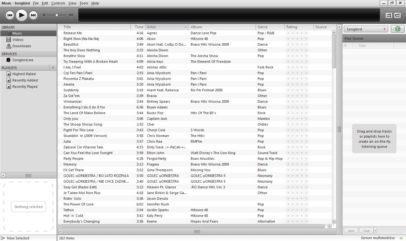Save the play queue
Viewport: 406px width, 241px height.
click(x=351, y=231)
